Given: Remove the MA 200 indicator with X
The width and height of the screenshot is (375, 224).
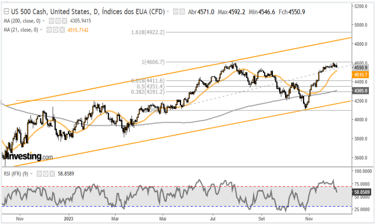Looking at the screenshot, I should [x=64, y=21].
